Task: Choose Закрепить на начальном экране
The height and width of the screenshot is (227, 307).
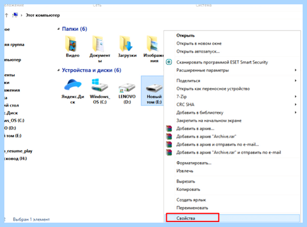Action: click(x=232, y=121)
